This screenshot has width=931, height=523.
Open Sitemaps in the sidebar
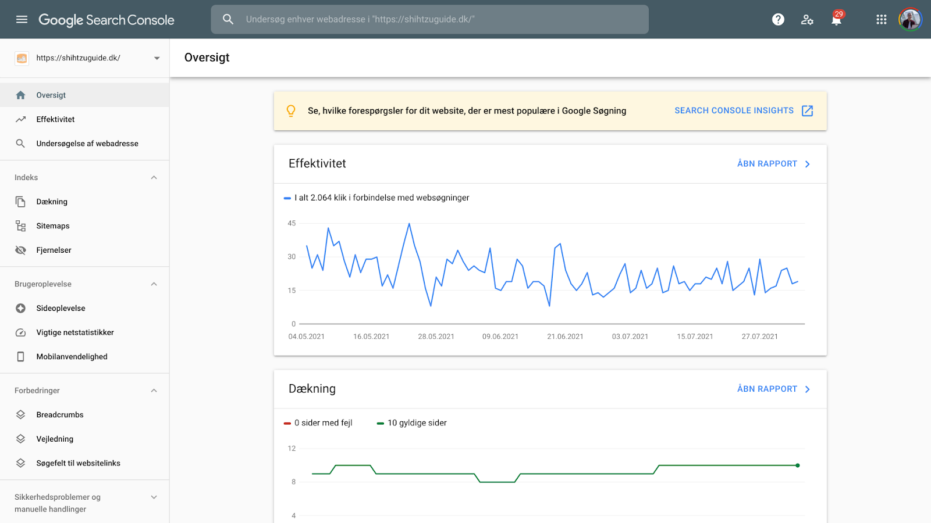tap(84, 226)
